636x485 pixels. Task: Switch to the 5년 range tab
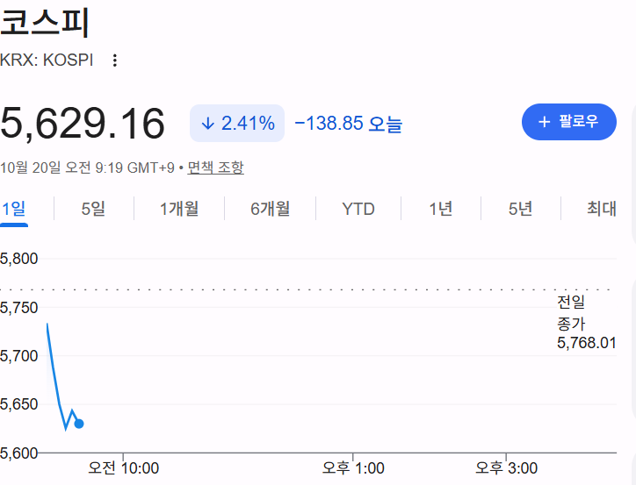pyautogui.click(x=520, y=209)
